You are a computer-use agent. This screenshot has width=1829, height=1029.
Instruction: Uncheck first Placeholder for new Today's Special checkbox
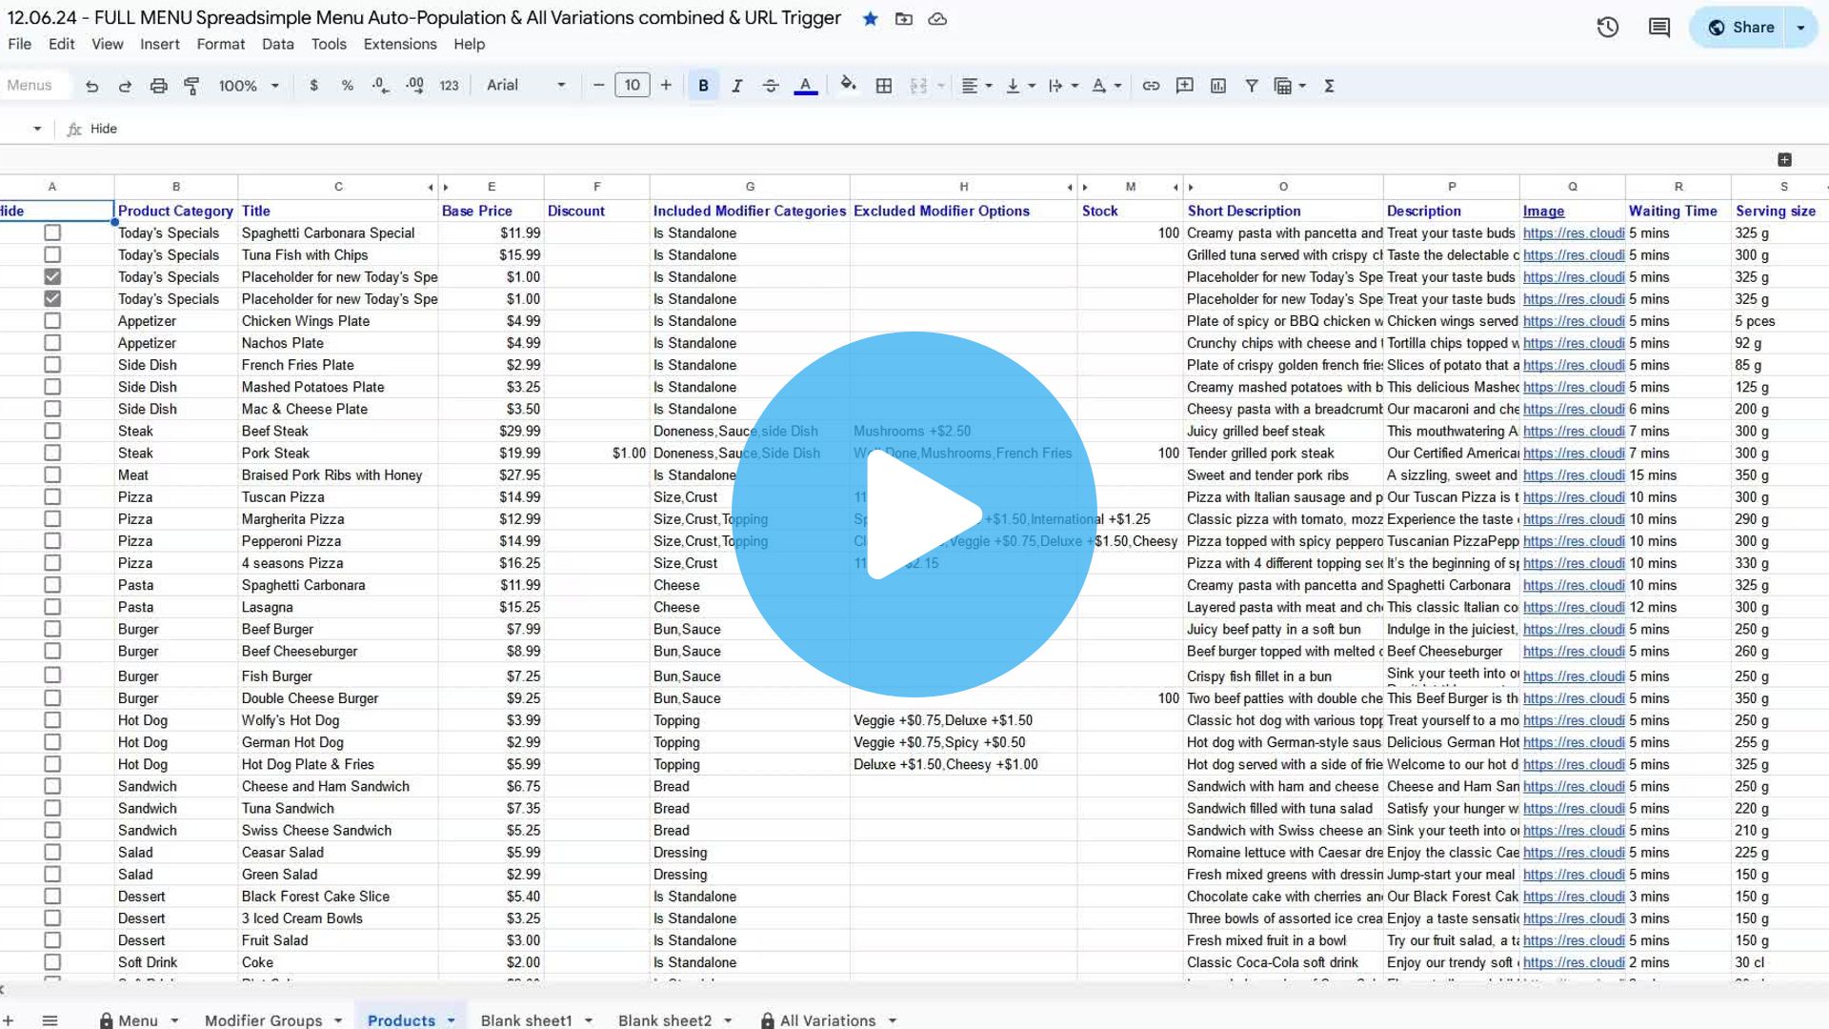pyautogui.click(x=52, y=276)
